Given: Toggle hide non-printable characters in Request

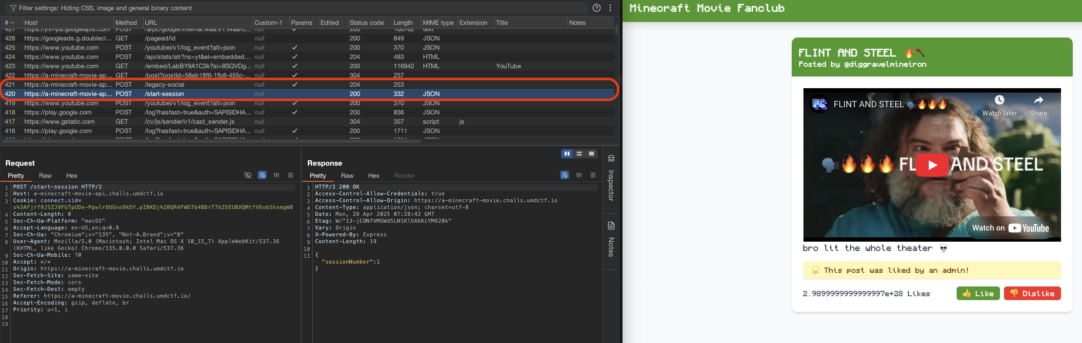Looking at the screenshot, I should click(x=248, y=175).
